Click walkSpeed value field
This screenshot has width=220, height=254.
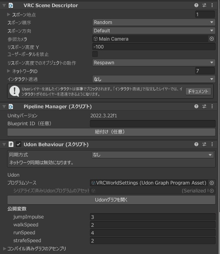pos(153,225)
